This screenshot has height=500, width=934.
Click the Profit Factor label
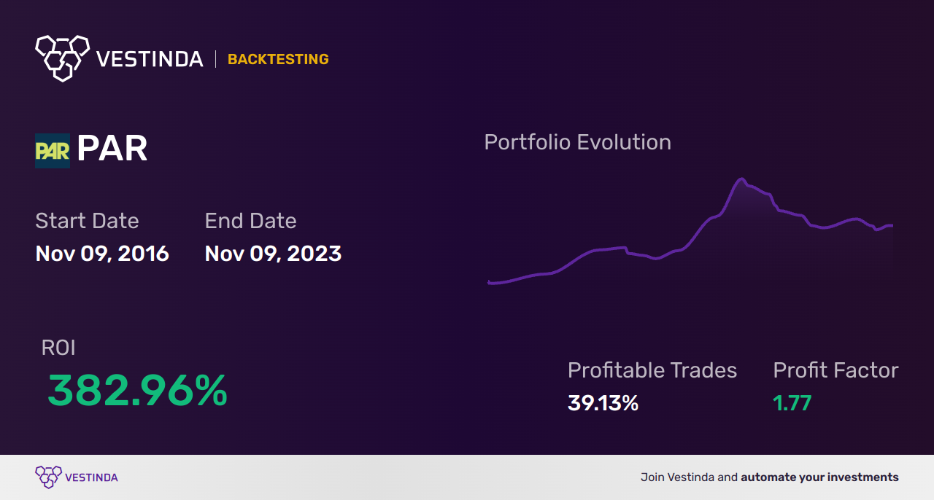tap(835, 370)
